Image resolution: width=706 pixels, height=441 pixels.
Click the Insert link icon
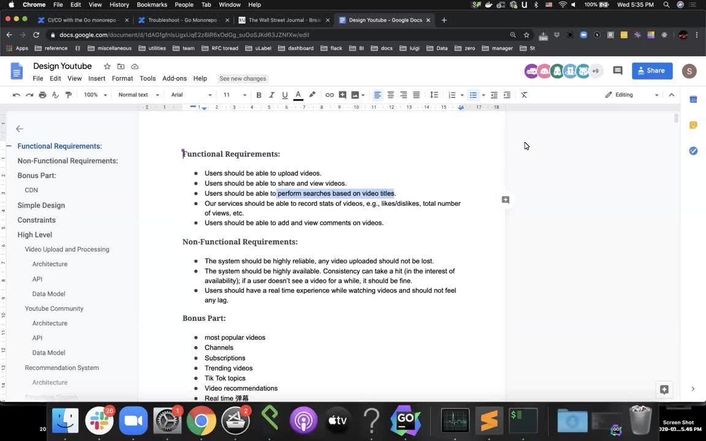click(330, 95)
